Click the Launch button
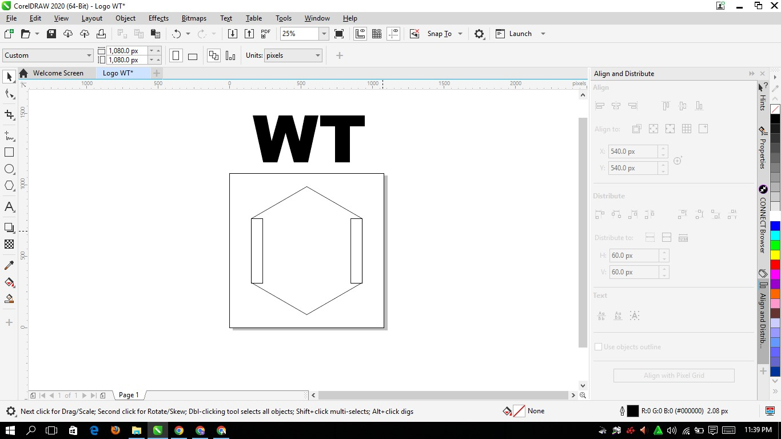Viewport: 781px width, 439px height. (x=520, y=34)
